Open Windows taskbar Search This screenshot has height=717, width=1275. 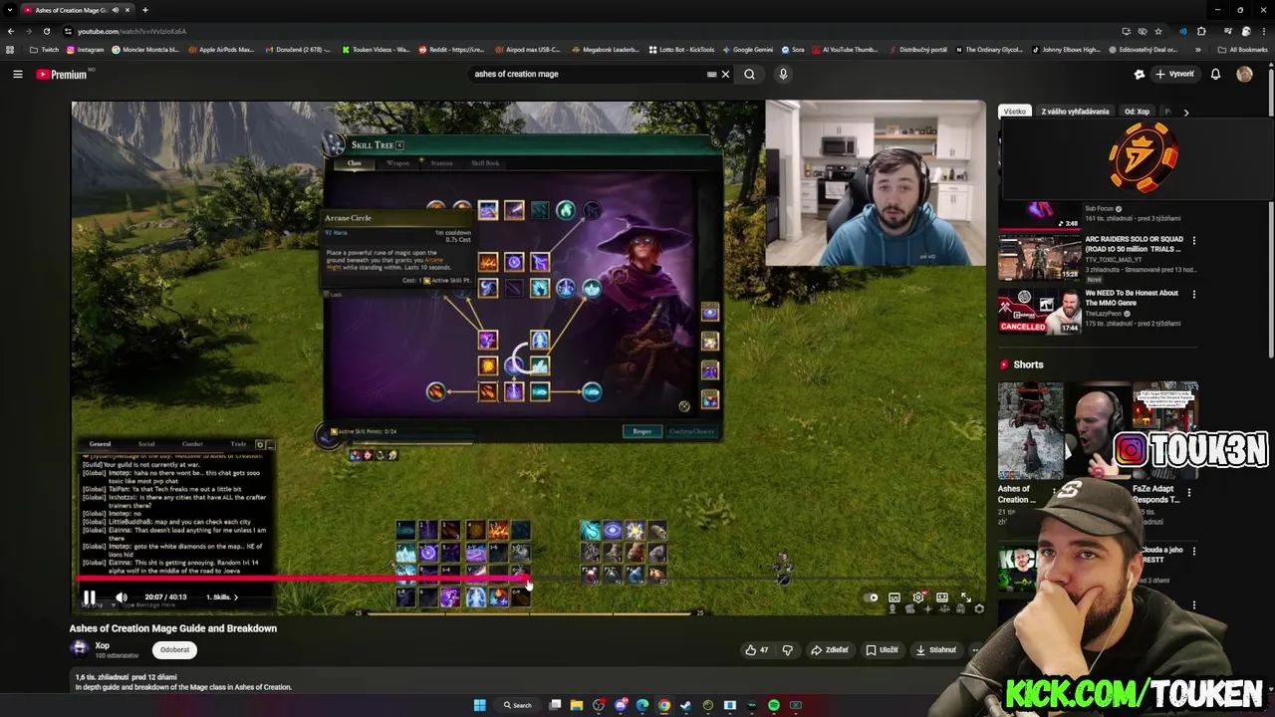click(x=516, y=705)
